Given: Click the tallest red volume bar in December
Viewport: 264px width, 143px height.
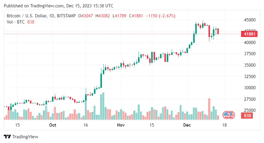Looking at the screenshot, I should 209,109.
